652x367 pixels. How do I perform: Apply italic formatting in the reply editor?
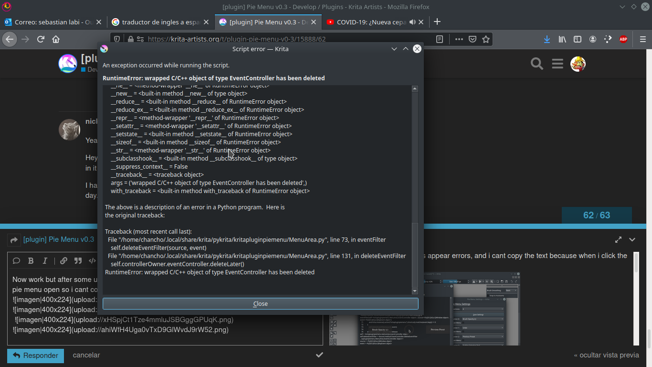click(44, 260)
